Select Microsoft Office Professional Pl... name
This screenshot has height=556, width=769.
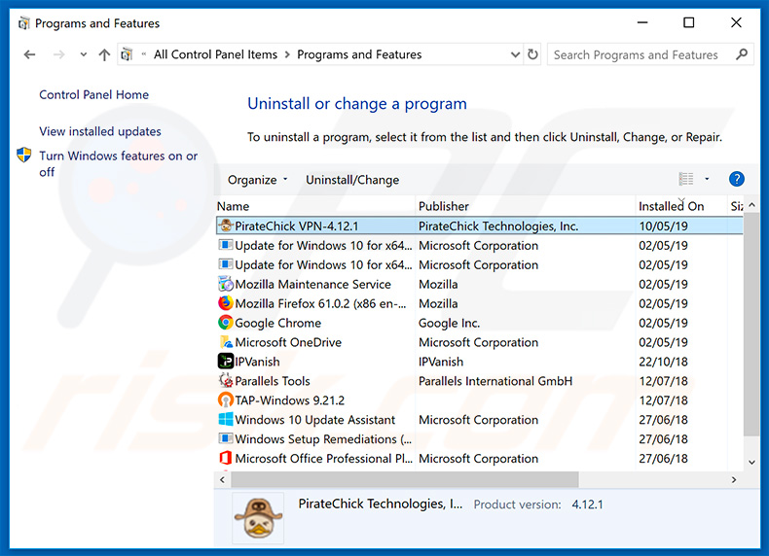point(324,459)
